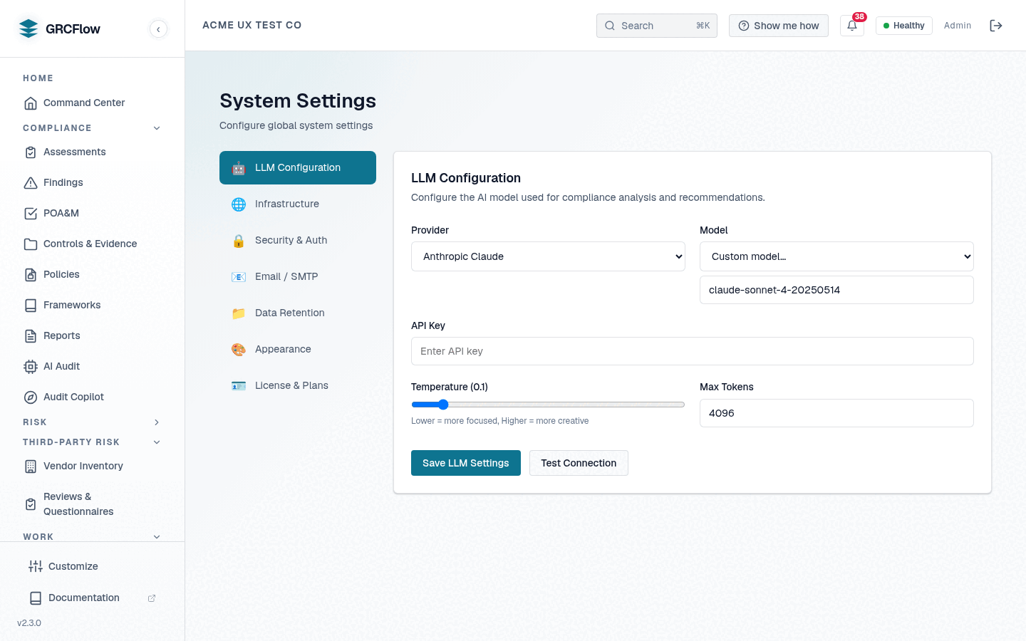This screenshot has height=641, width=1026.
Task: Click the palette icon beside Appearance
Action: point(239,350)
